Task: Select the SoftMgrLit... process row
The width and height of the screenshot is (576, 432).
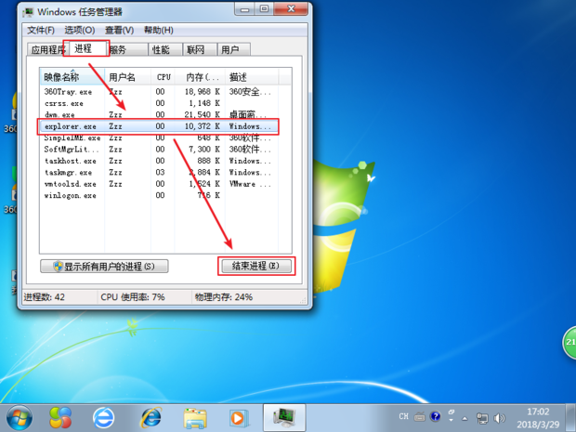Action: coord(159,150)
